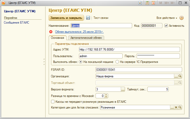The image size is (190, 119).
Task: Click the Наименование field
Action: 101,26
